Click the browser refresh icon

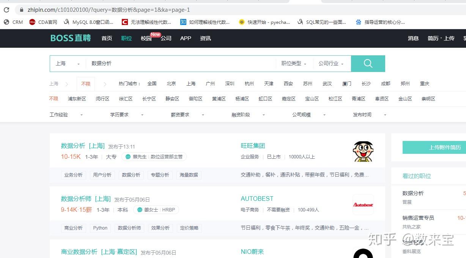coord(6,10)
